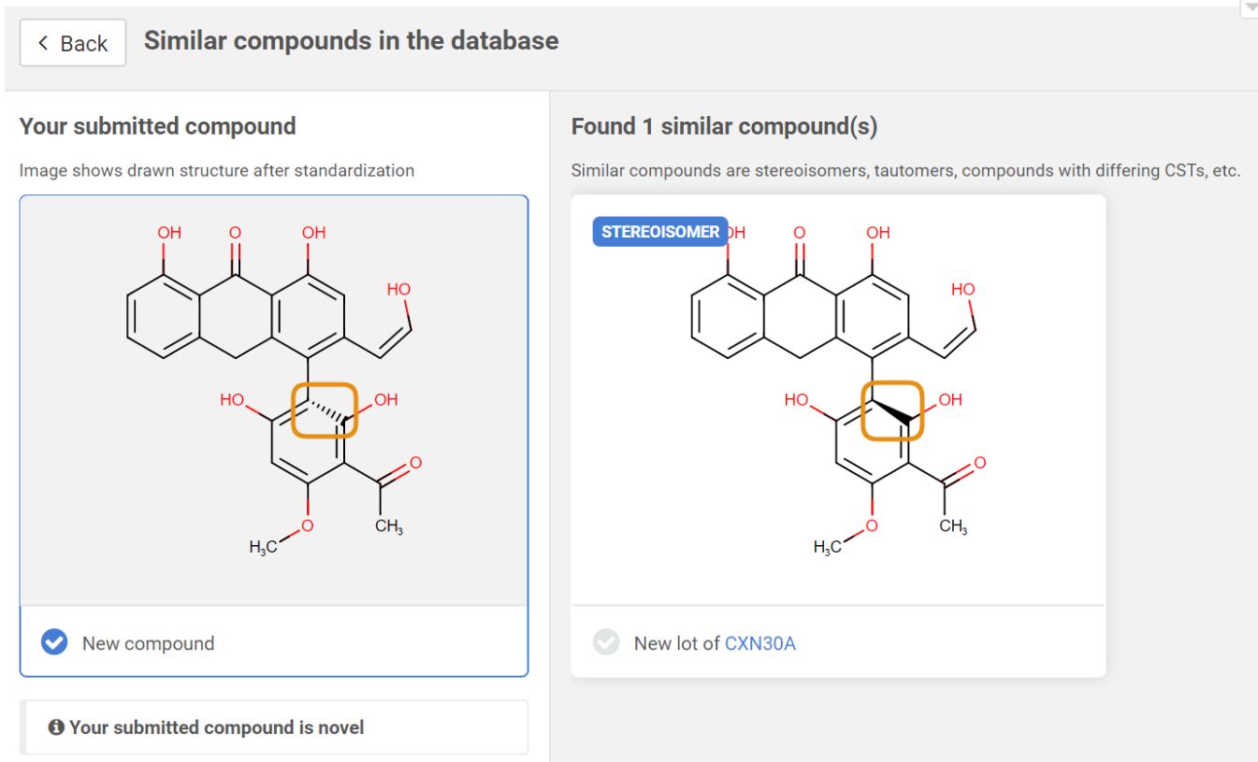Select the gray checkmark beside New lot
This screenshot has height=762, width=1258.
coord(607,642)
